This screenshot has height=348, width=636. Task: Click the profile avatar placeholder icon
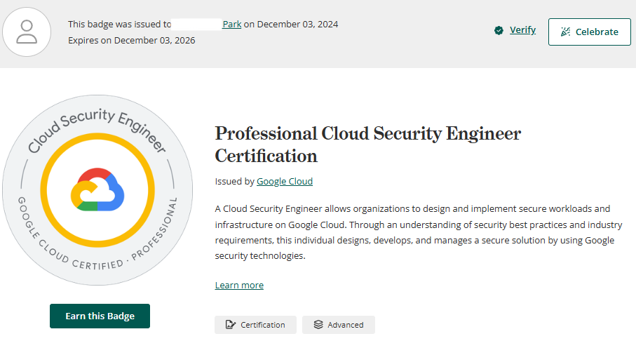(x=27, y=32)
